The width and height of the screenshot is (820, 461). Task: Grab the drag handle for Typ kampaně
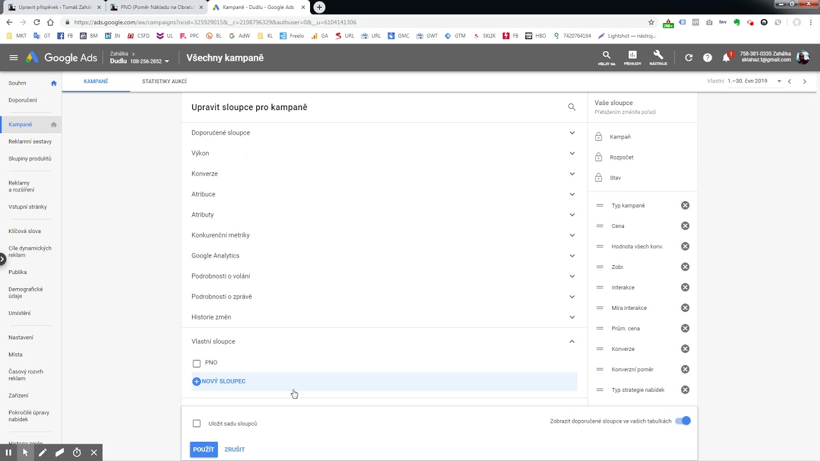click(x=600, y=206)
